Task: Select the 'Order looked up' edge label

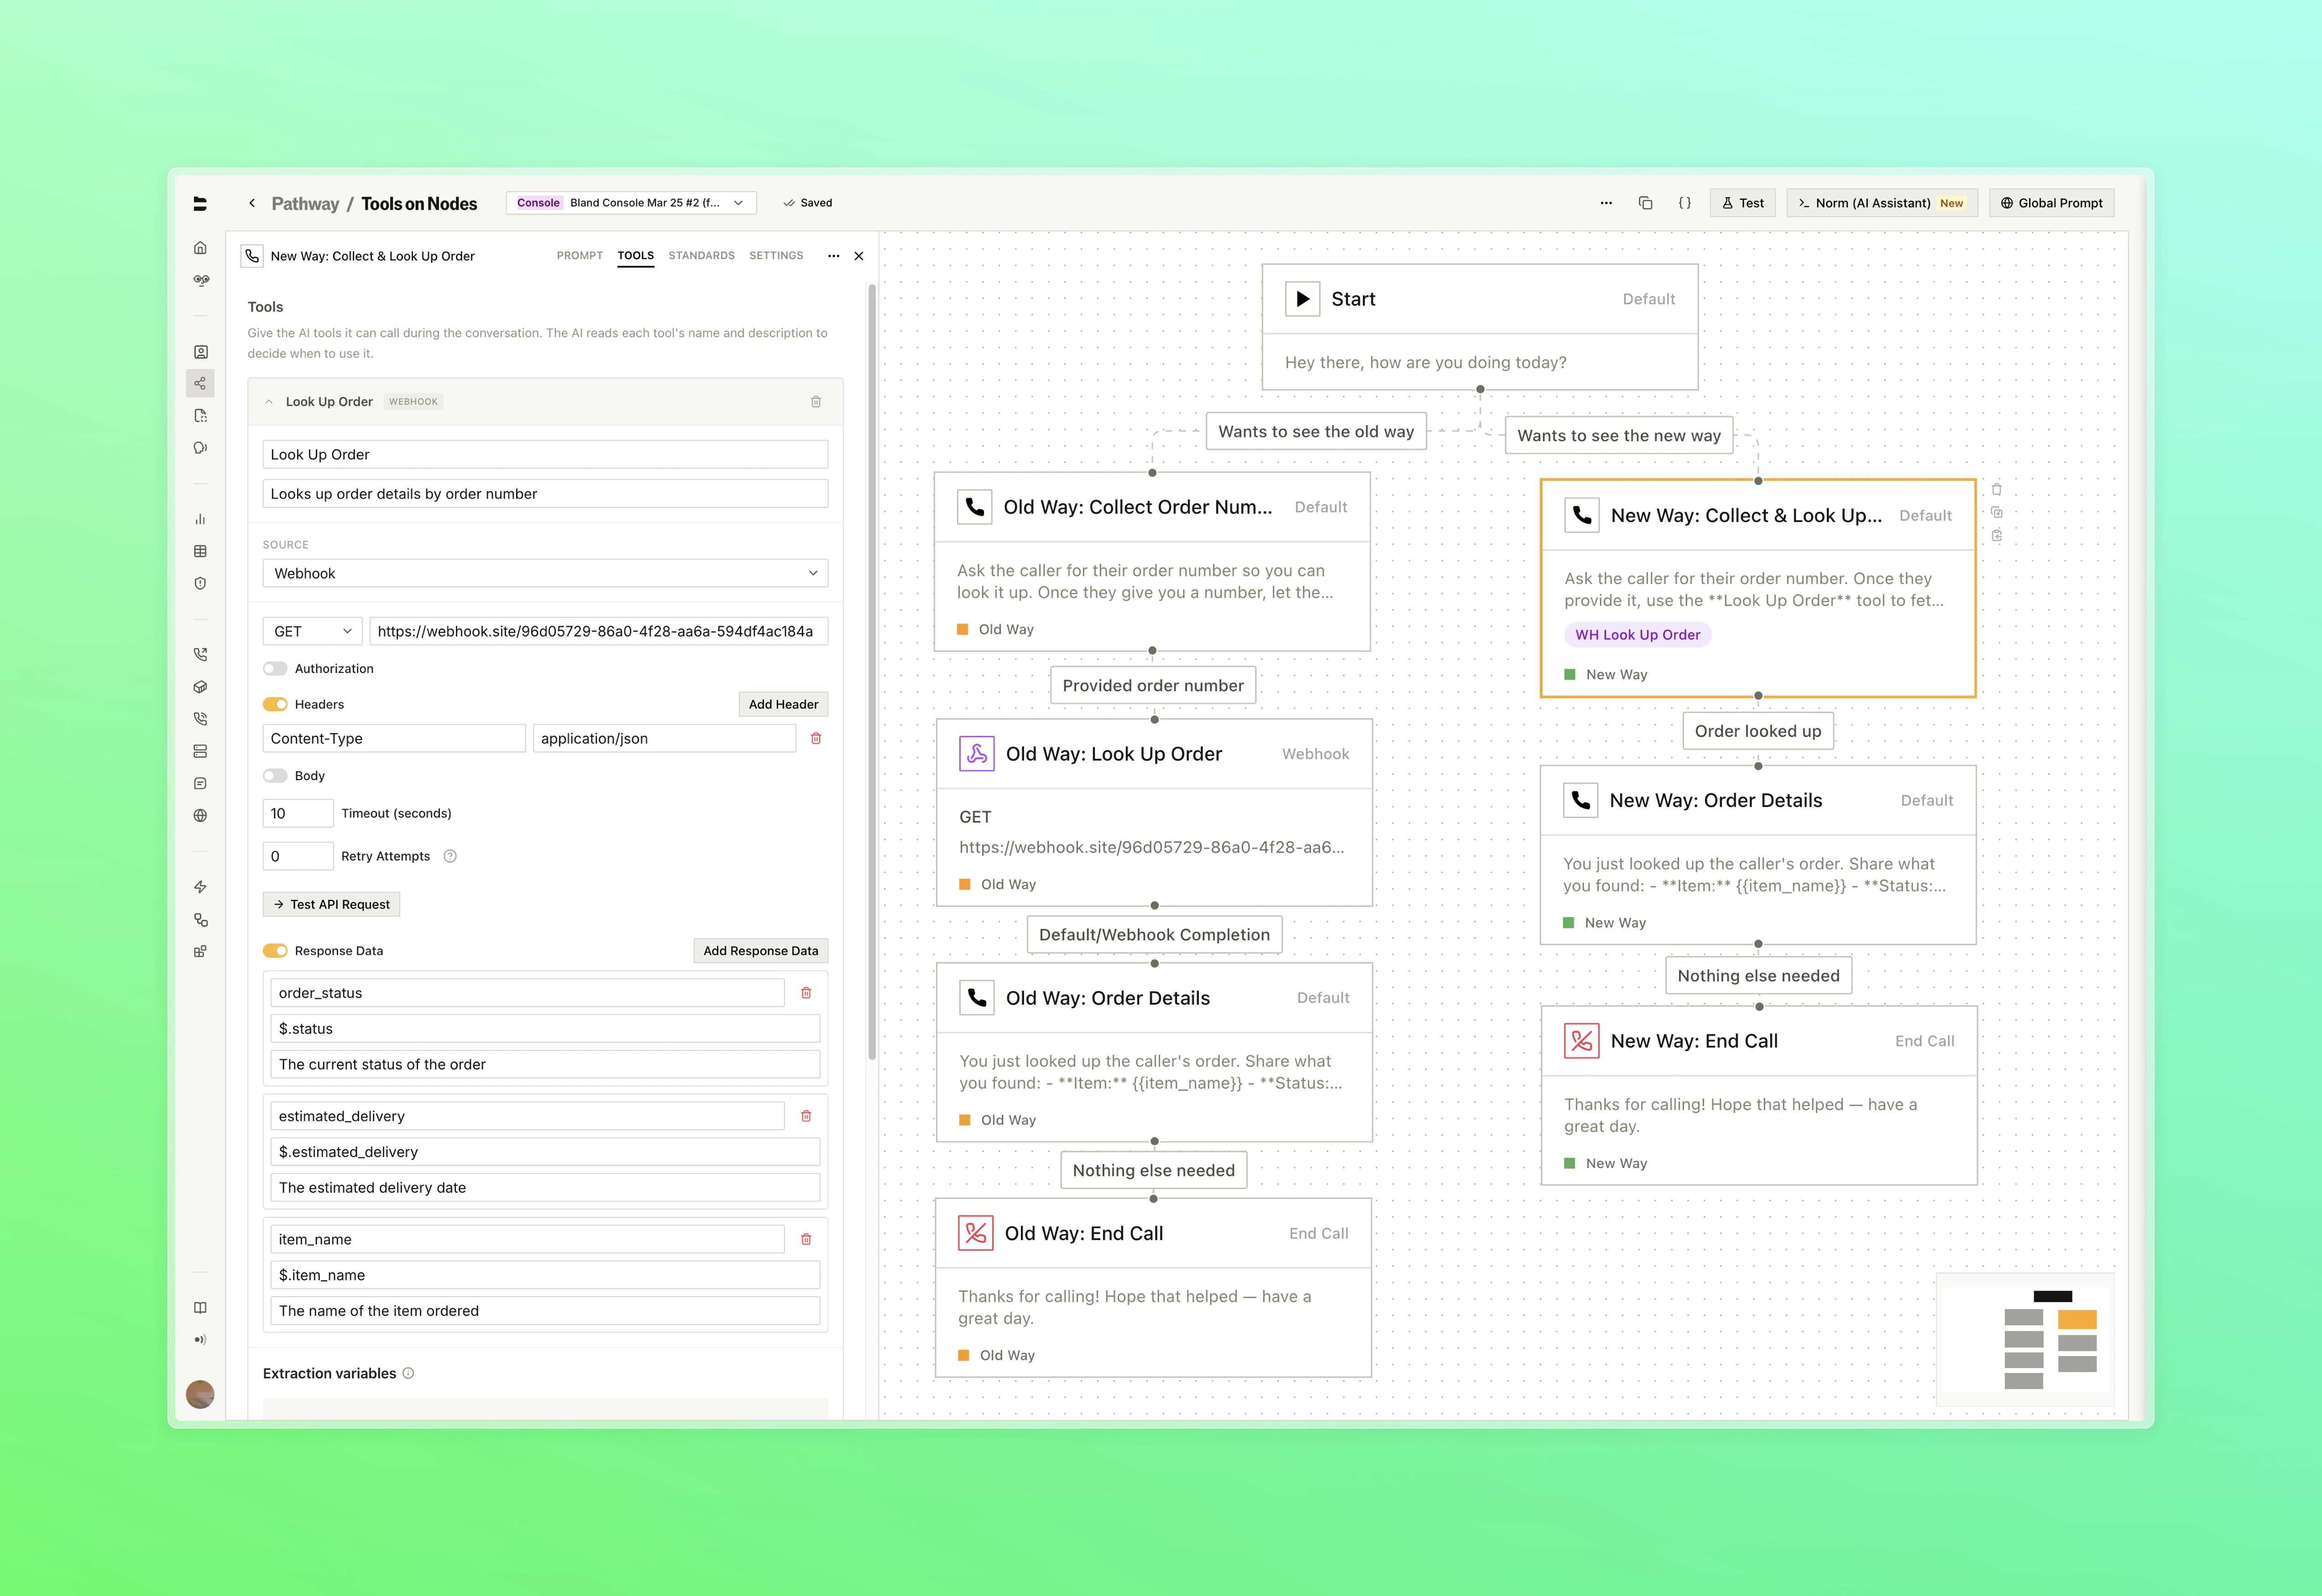Action: point(1758,731)
